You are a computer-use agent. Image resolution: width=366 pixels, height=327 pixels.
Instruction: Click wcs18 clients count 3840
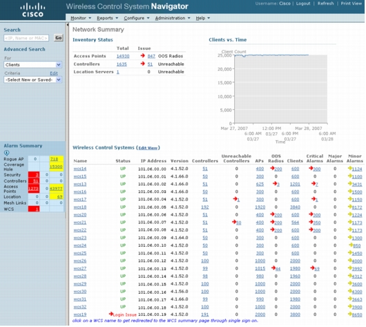click(x=295, y=207)
